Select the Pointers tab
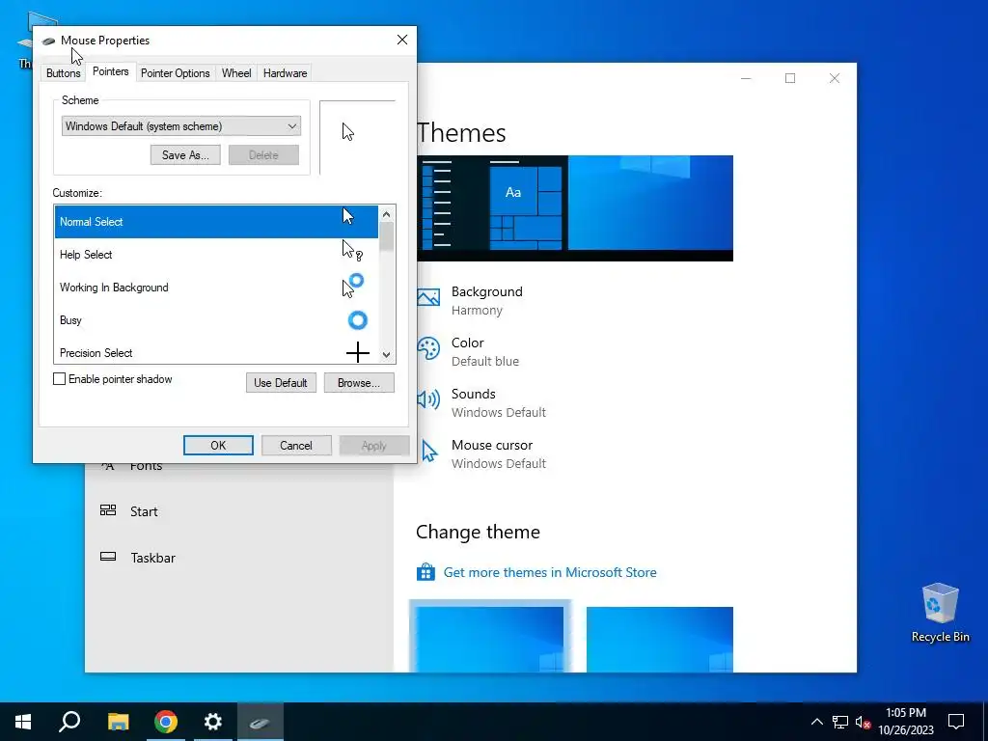Image resolution: width=988 pixels, height=741 pixels. click(110, 71)
